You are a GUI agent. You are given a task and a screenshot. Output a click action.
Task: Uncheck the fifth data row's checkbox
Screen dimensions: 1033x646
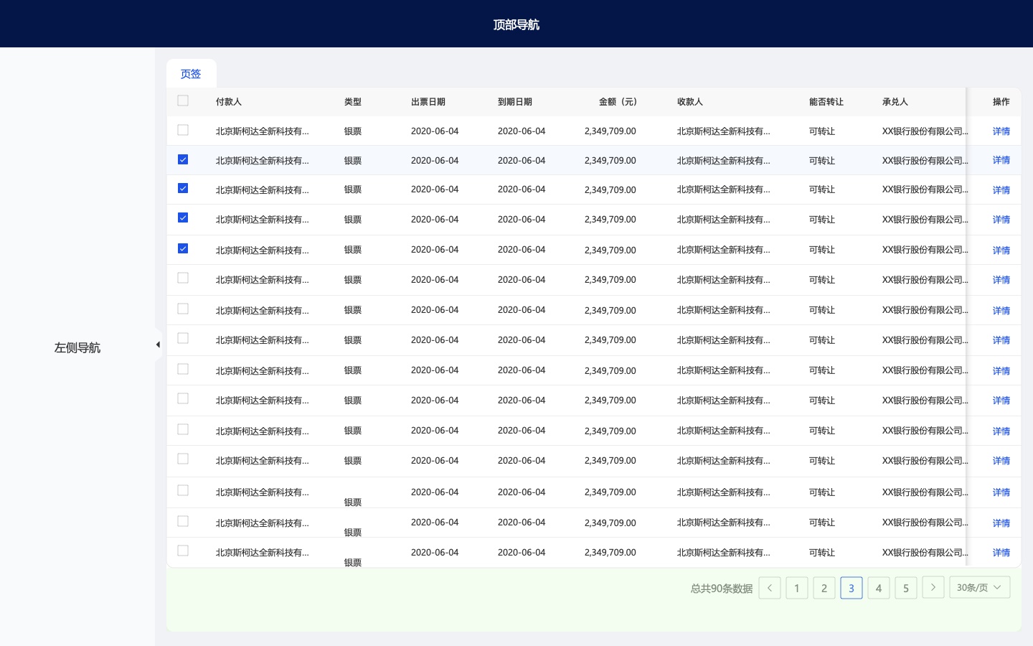coord(183,248)
